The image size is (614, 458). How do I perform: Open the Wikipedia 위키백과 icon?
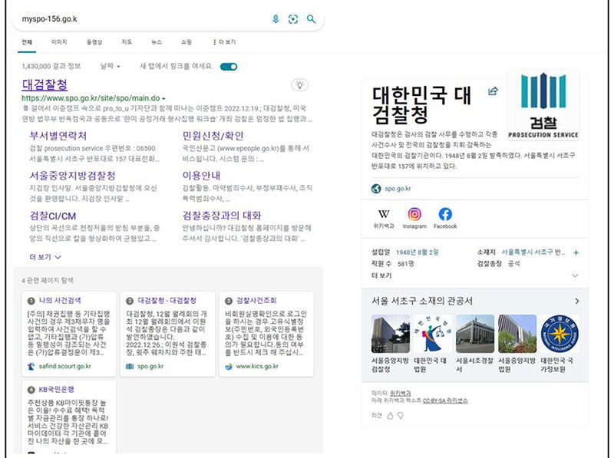click(x=384, y=214)
